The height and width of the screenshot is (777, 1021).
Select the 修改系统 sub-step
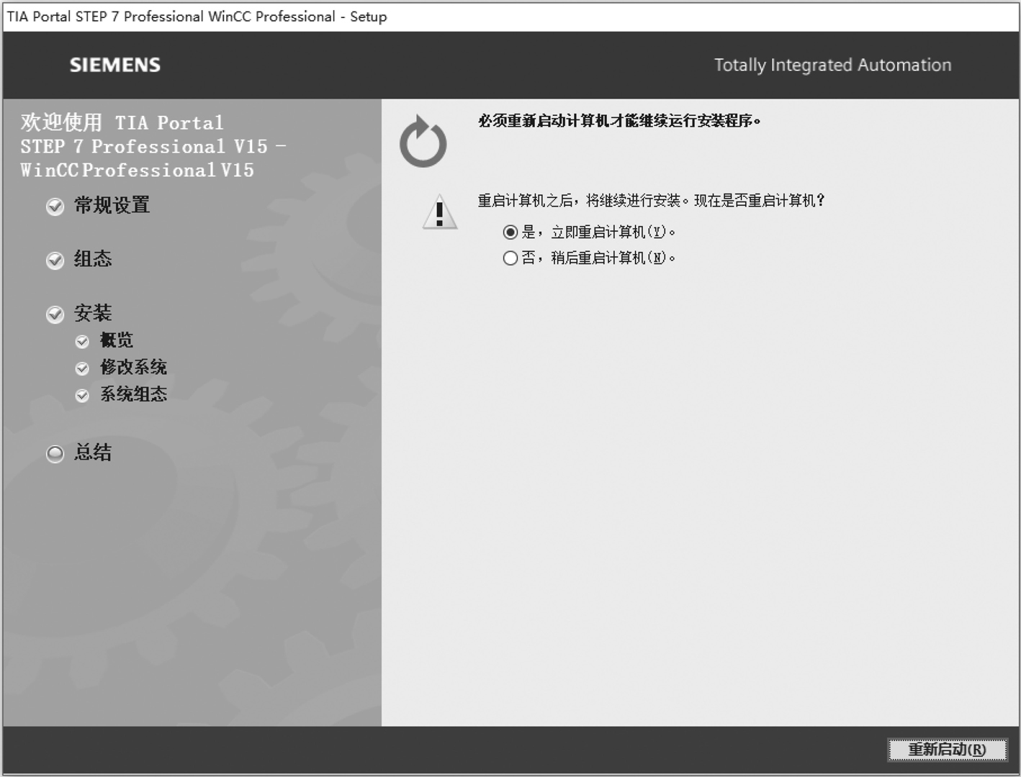(x=133, y=367)
